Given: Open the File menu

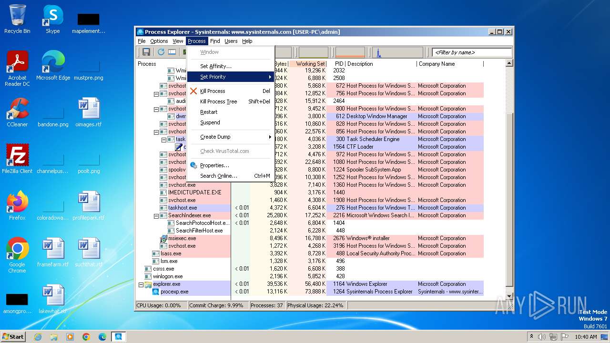Looking at the screenshot, I should click(x=142, y=41).
